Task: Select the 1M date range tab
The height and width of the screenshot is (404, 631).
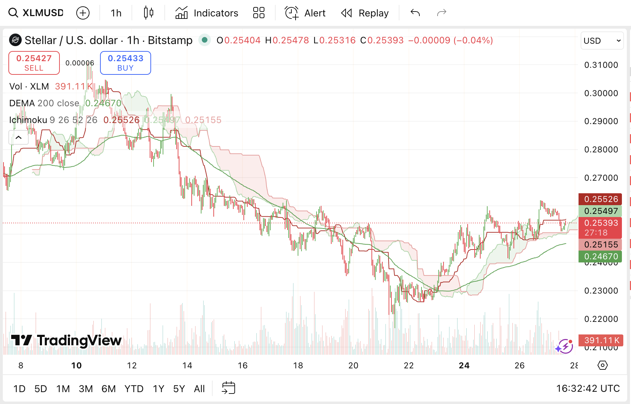Action: tap(63, 389)
